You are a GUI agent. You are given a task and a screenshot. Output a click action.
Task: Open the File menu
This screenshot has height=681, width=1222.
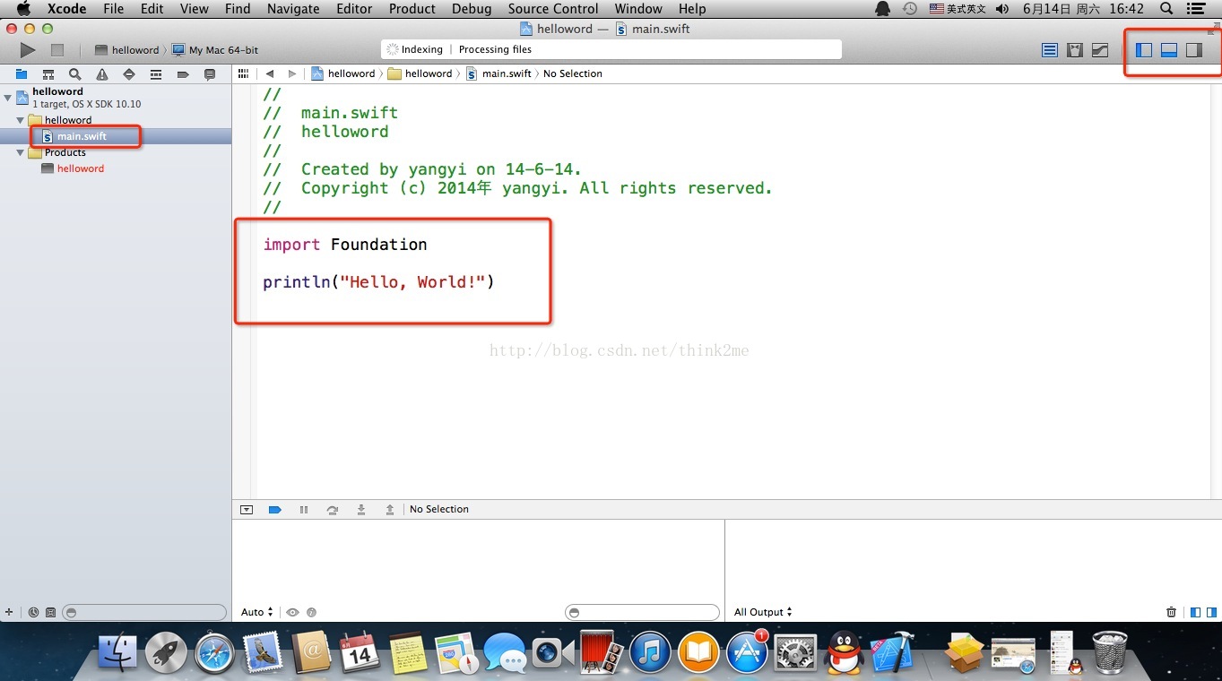coord(114,8)
